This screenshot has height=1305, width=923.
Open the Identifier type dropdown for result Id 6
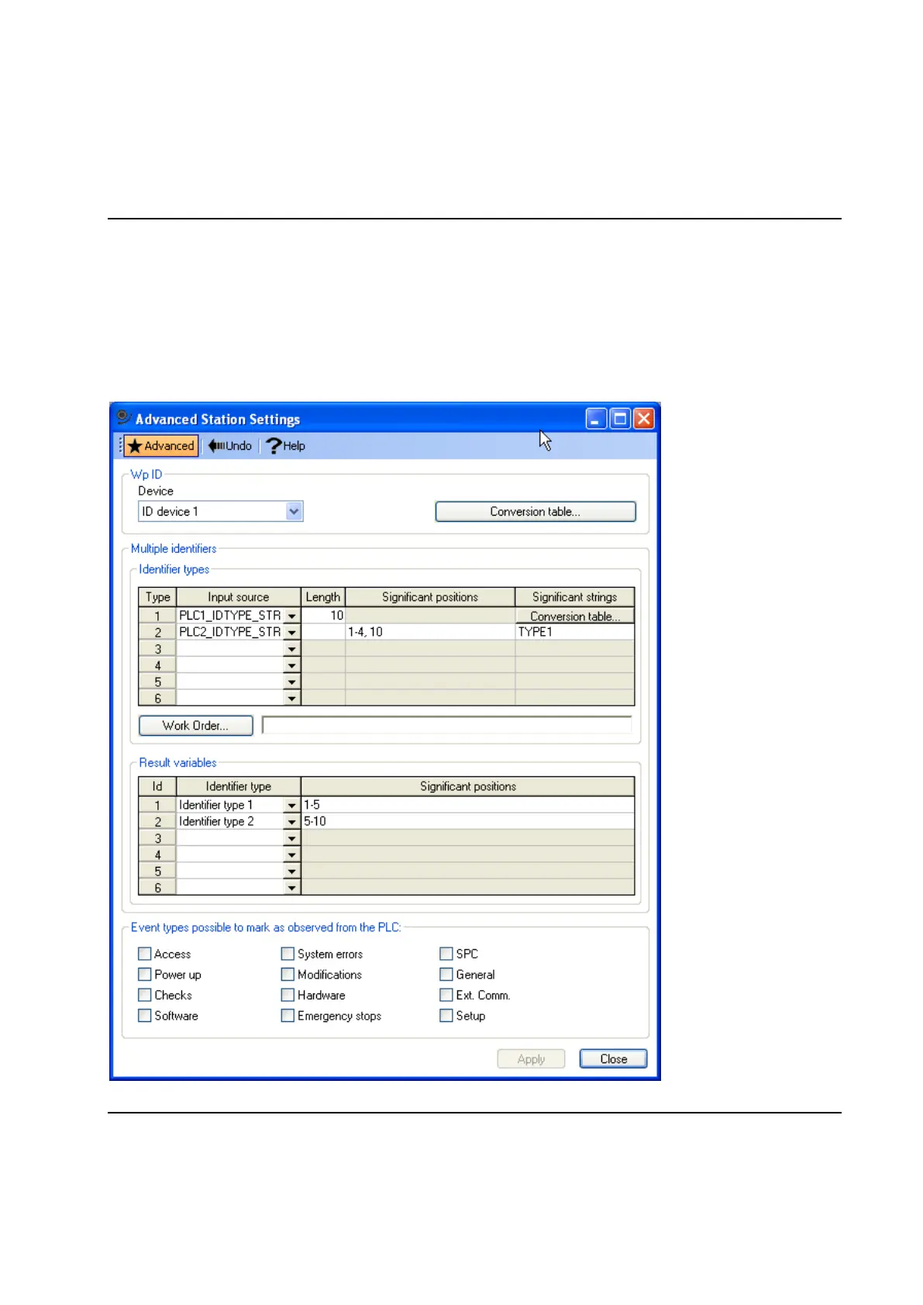click(291, 887)
